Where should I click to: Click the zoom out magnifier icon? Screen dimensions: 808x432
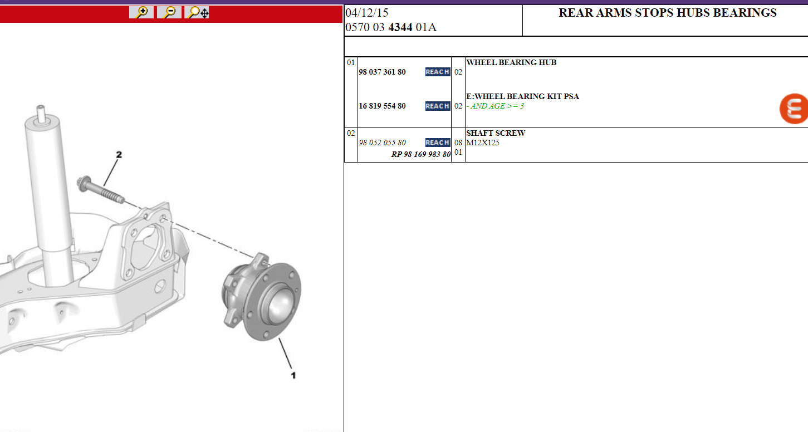(169, 12)
